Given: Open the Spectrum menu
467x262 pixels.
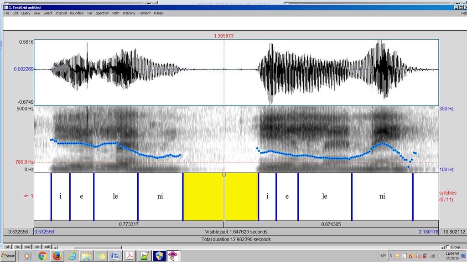Looking at the screenshot, I should (x=102, y=13).
